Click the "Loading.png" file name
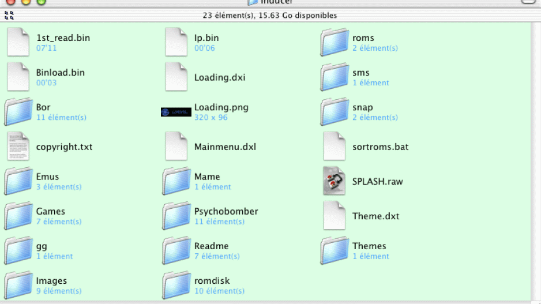Viewport: 541px width, 304px height. [221, 107]
